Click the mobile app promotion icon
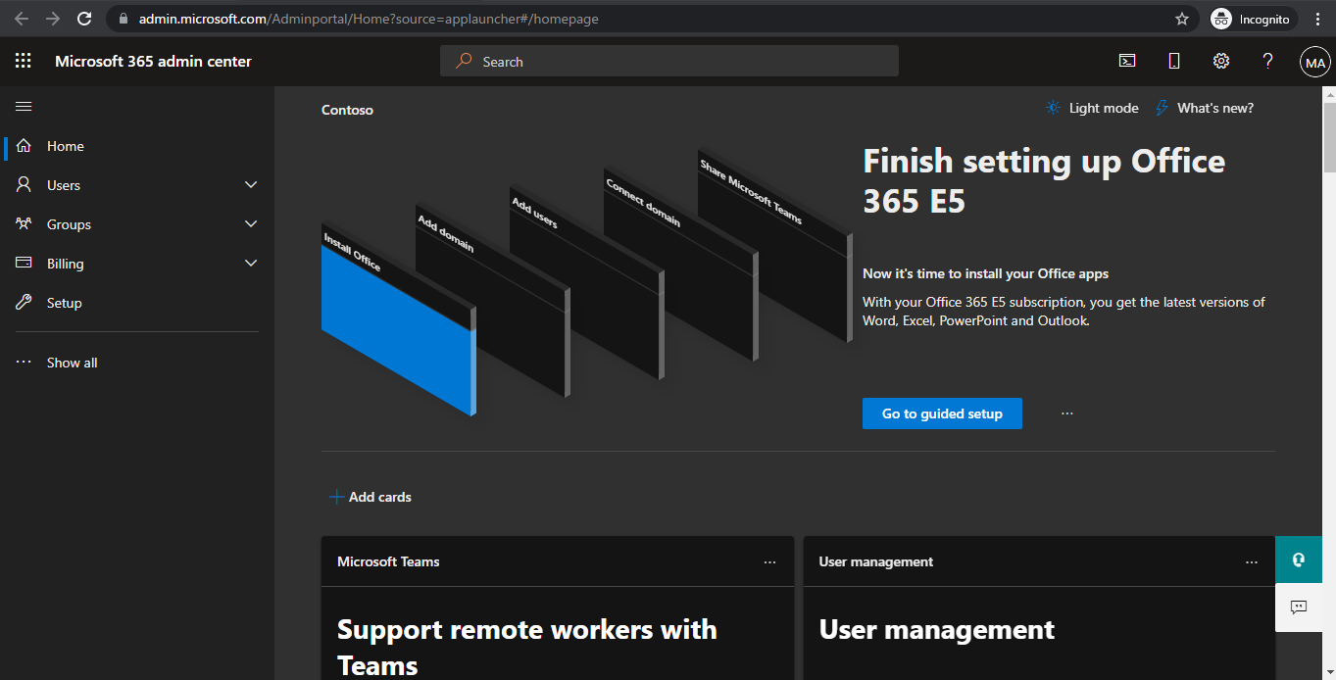The image size is (1336, 680). pos(1173,61)
